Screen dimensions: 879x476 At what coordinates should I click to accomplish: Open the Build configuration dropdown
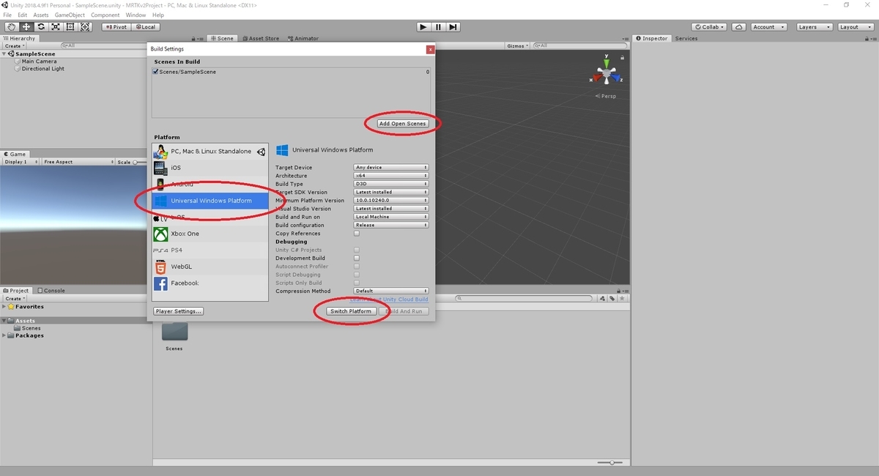[x=391, y=225]
